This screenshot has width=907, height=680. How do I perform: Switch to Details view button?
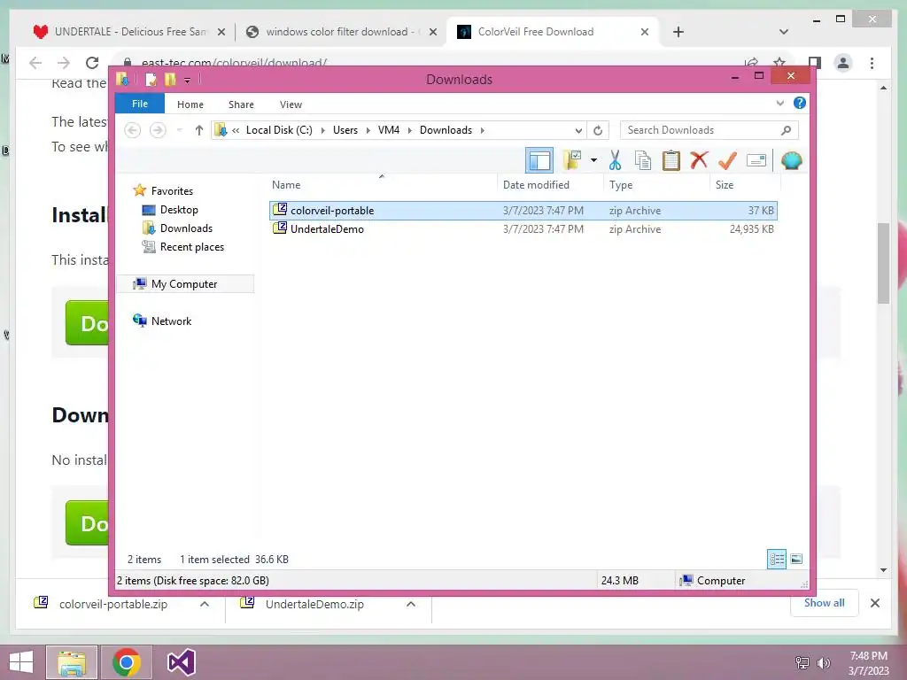click(776, 559)
